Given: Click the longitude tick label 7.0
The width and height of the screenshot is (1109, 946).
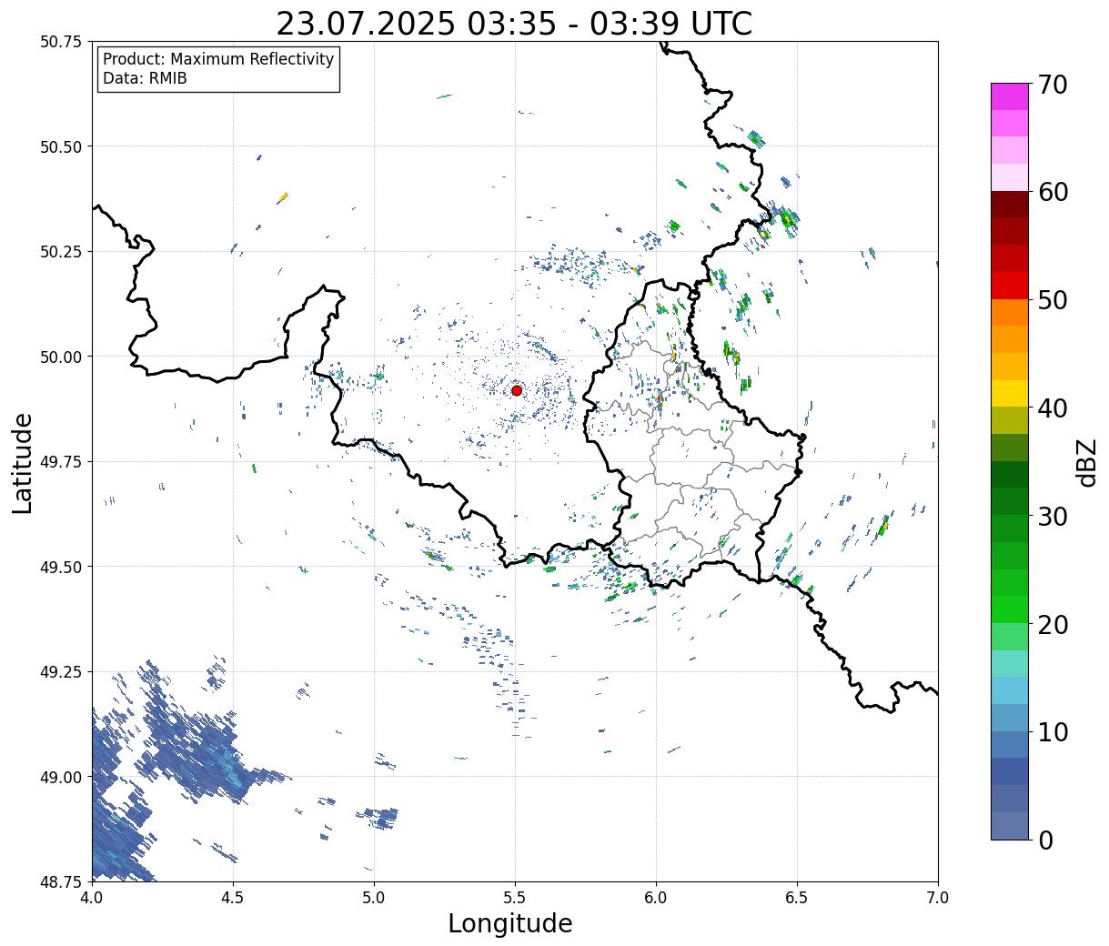Looking at the screenshot, I should pyautogui.click(x=938, y=898).
